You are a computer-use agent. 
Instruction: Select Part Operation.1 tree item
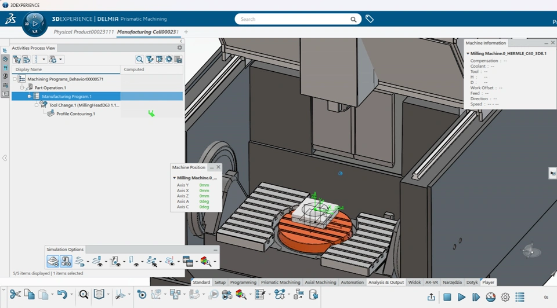click(x=50, y=88)
